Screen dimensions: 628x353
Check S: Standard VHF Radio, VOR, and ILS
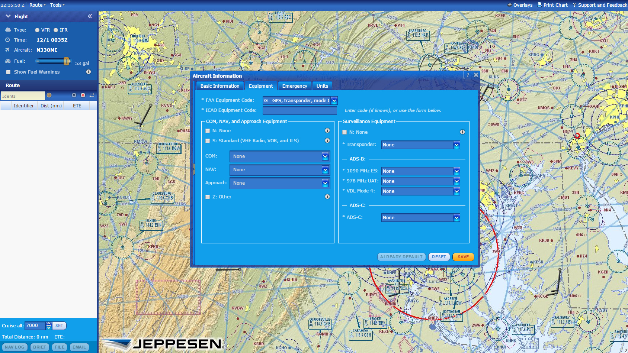click(208, 141)
